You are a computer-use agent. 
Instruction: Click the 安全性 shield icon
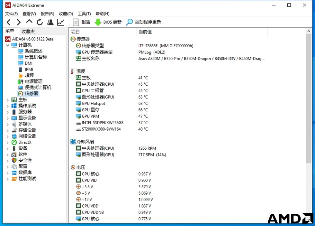pyautogui.click(x=14, y=160)
